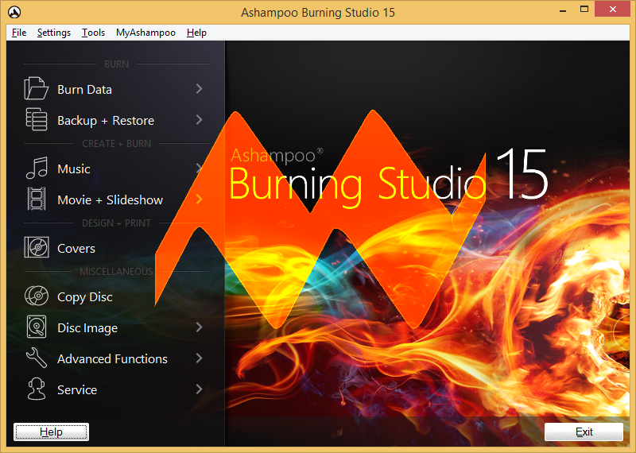Close the Ashampoo Burning Studio window
Viewport: 636px width, 453px height.
pyautogui.click(x=612, y=9)
